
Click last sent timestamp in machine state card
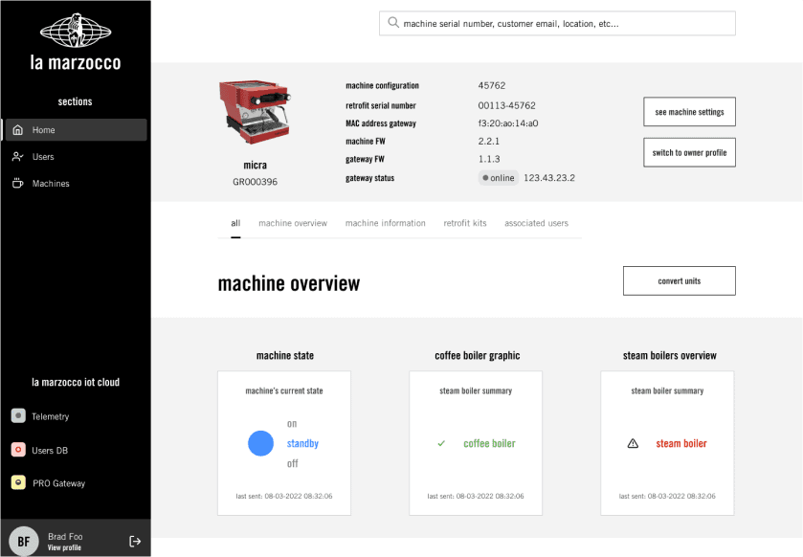[284, 496]
